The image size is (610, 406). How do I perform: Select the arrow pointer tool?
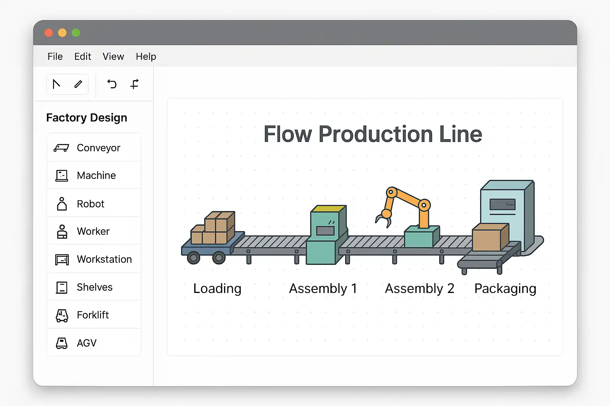56,84
